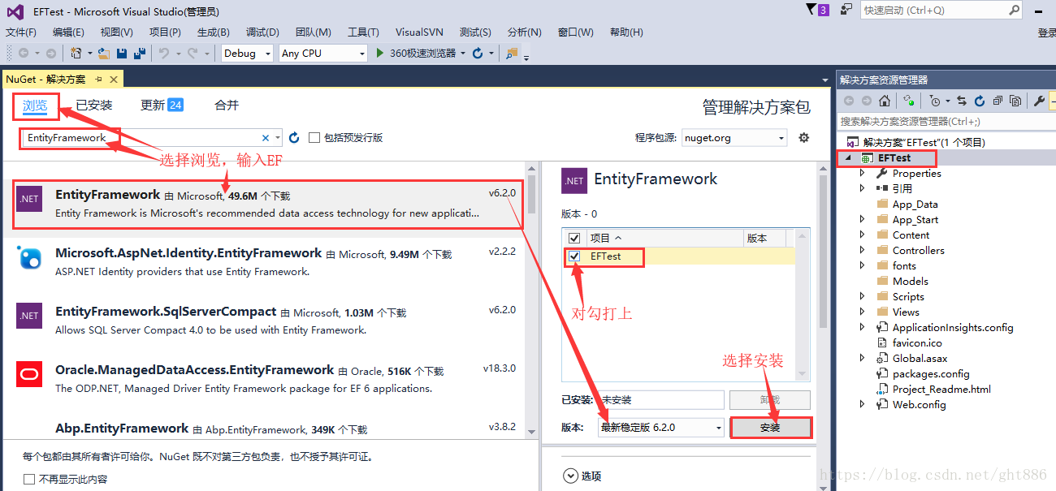The width and height of the screenshot is (1056, 491).
Task: Uncheck the EFTest project checkbox
Action: (x=574, y=256)
